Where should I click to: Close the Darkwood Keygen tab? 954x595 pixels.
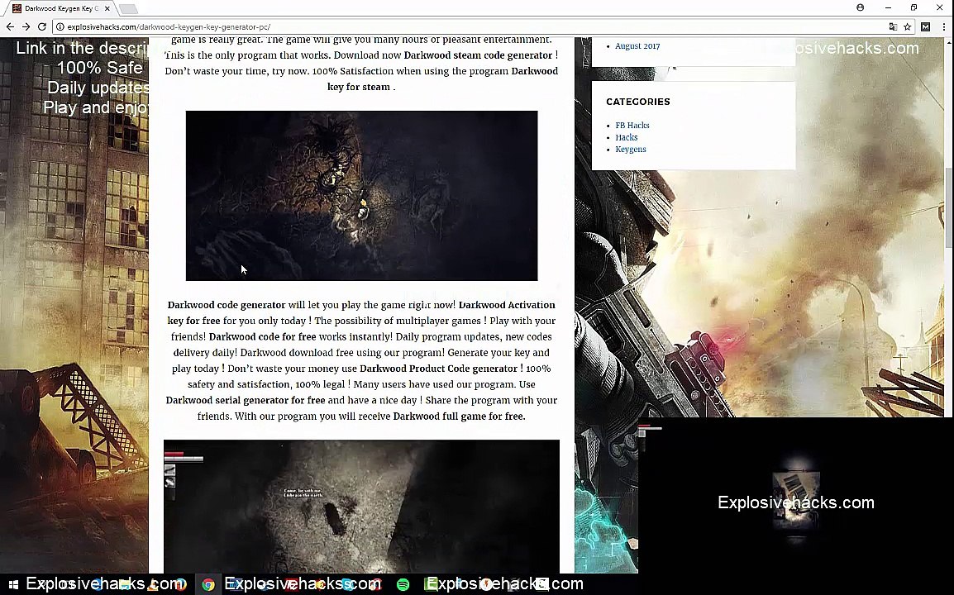[107, 8]
